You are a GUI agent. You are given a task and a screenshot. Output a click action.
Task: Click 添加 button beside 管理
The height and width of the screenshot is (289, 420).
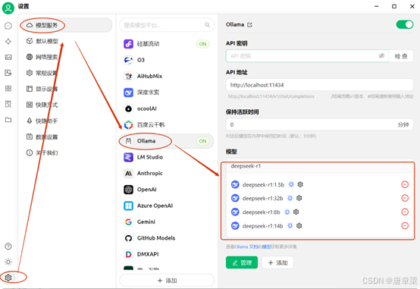pos(277,262)
